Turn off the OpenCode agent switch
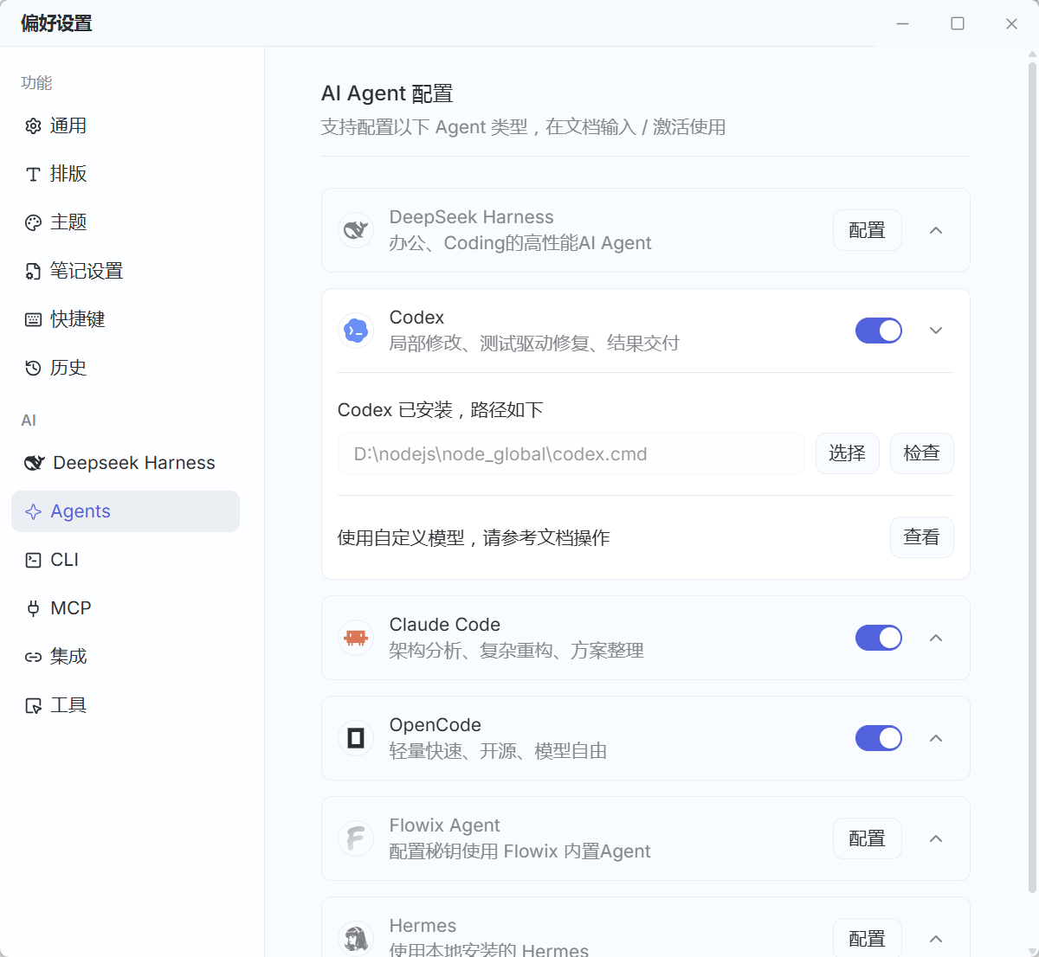Viewport: 1039px width, 957px height. [879, 738]
